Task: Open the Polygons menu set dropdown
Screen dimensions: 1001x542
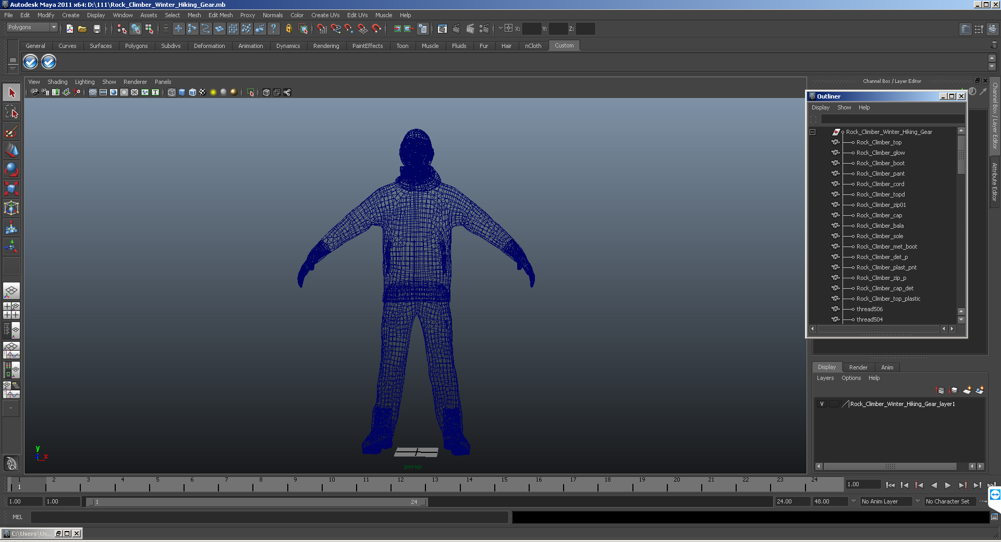Action: click(32, 27)
